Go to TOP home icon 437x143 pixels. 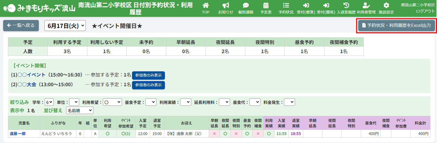205,8
